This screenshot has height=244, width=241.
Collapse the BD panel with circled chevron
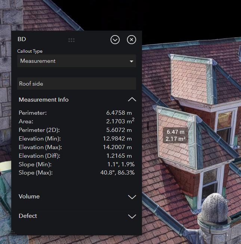(115, 40)
